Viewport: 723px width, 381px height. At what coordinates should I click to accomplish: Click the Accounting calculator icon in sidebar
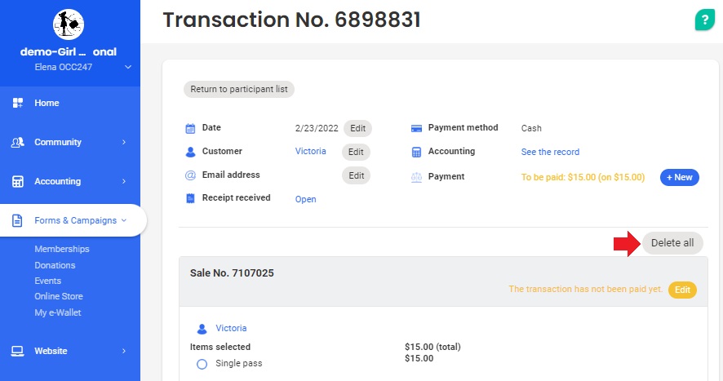click(17, 181)
